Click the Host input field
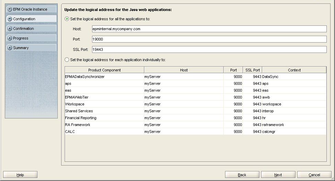The height and width of the screenshot is (181, 335). point(209,29)
